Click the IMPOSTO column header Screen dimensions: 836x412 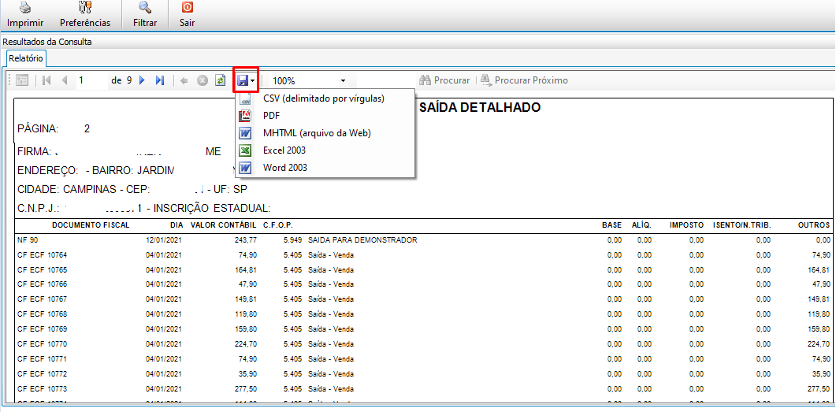pos(687,225)
